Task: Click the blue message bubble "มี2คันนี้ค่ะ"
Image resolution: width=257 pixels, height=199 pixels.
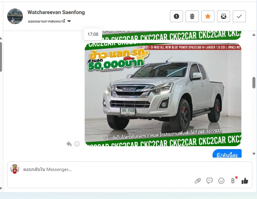Action: click(227, 154)
